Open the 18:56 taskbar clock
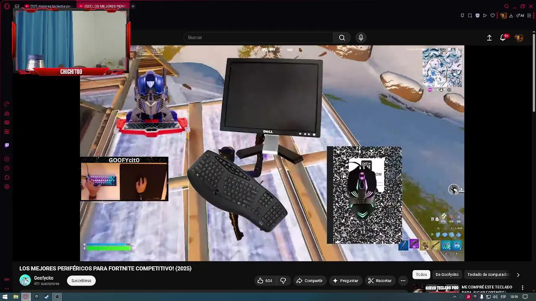536x301 pixels. [x=514, y=297]
